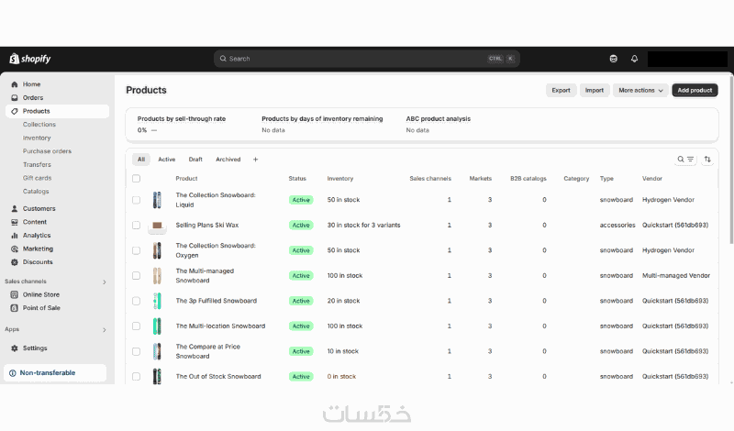Open the More actions dropdown
Viewport: 734px width, 431px height.
[640, 90]
